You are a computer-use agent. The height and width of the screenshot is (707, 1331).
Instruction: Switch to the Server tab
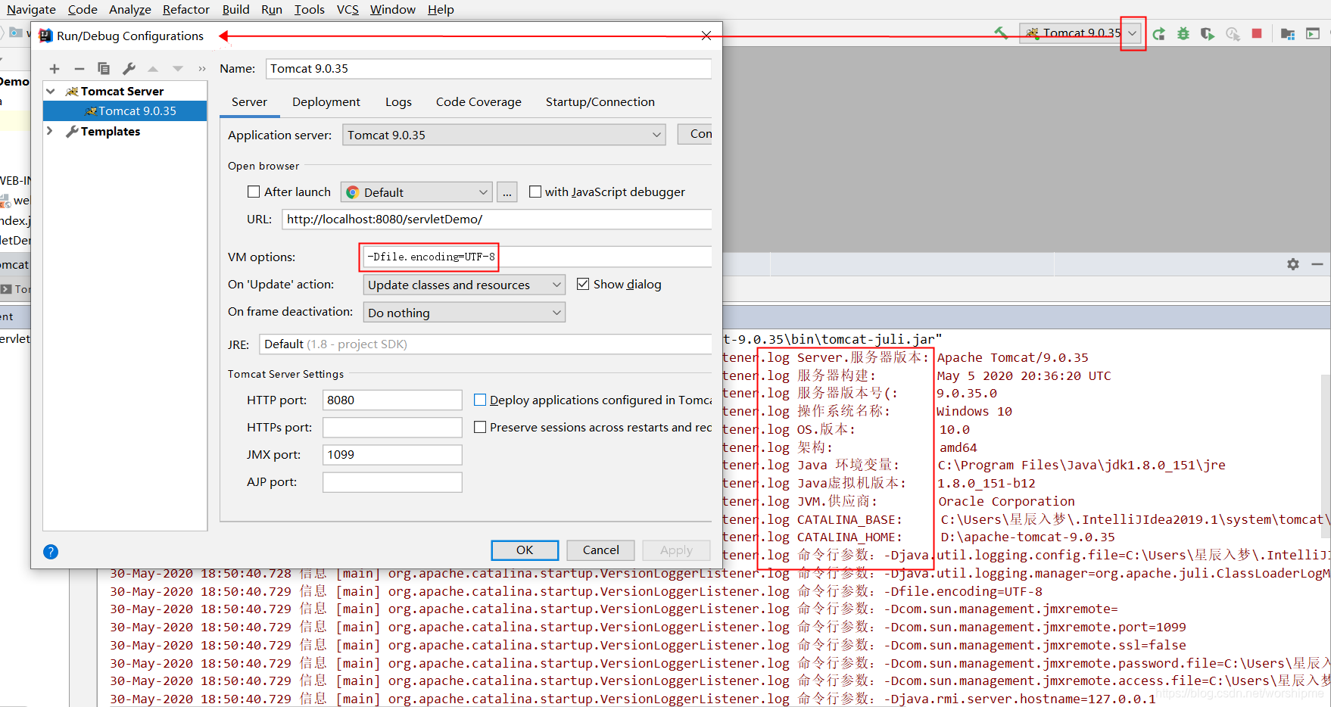249,102
